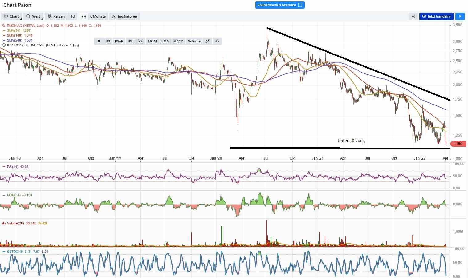Click the blue play arrow button
The image size is (468, 278).
click(460, 16)
